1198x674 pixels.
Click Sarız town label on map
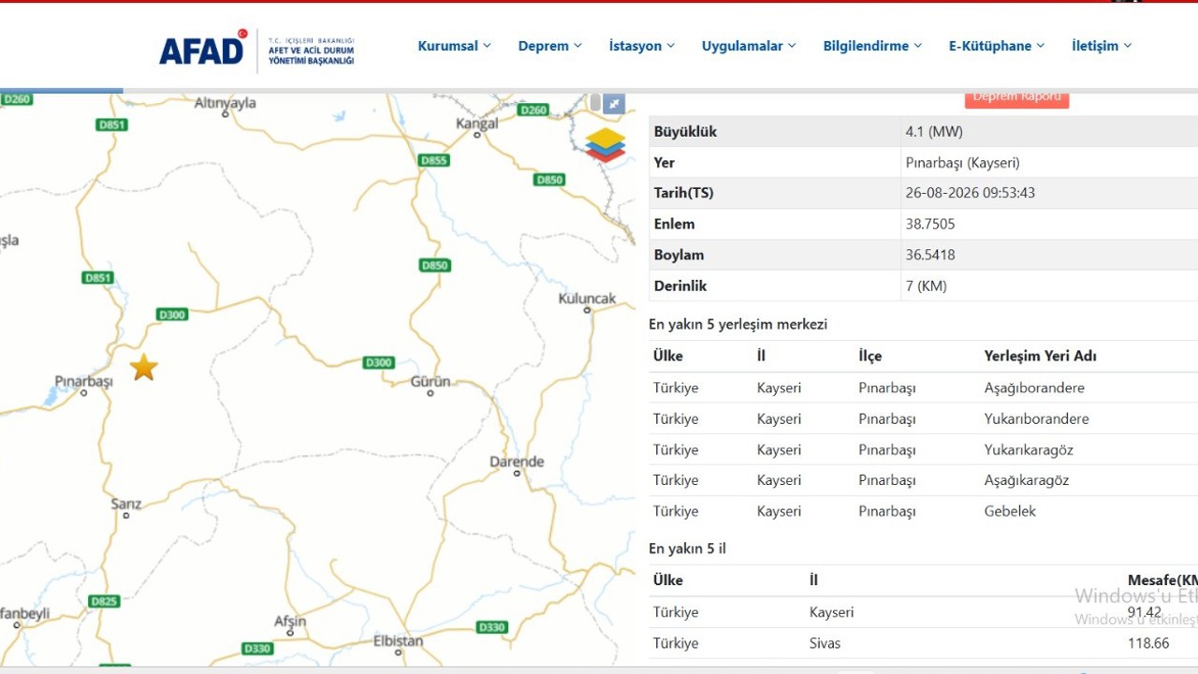[x=125, y=505]
